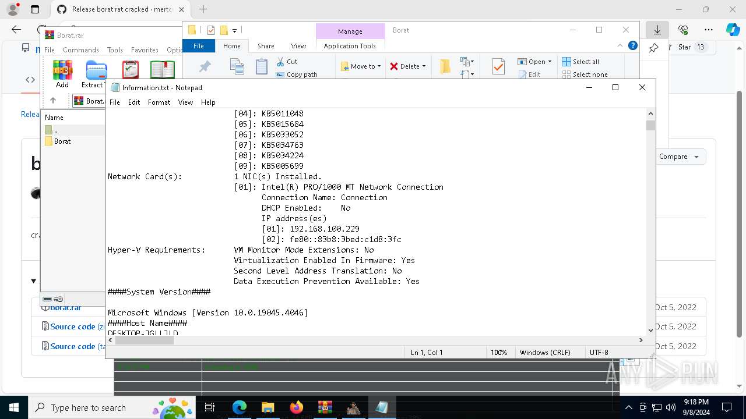Open Task View on the taskbar
The height and width of the screenshot is (419, 746).
pyautogui.click(x=210, y=407)
